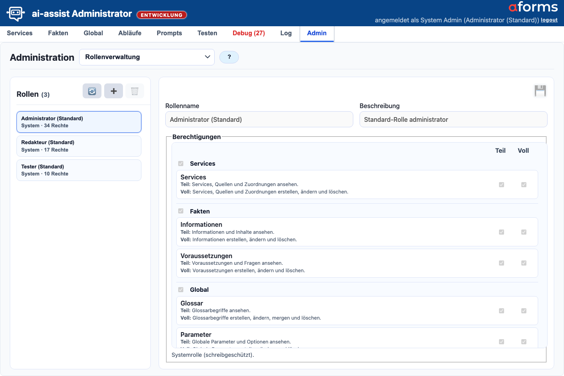Toggle the Fakten group checkbox
Image resolution: width=564 pixels, height=376 pixels.
pyautogui.click(x=181, y=211)
